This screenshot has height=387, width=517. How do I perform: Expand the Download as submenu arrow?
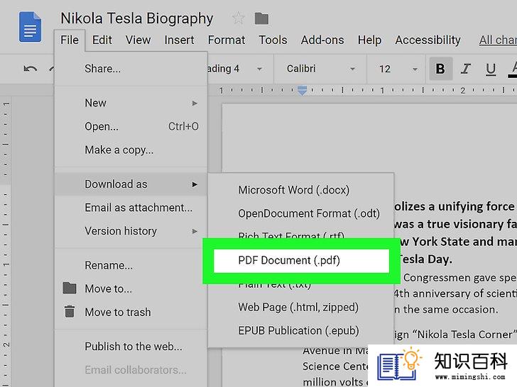pyautogui.click(x=195, y=184)
